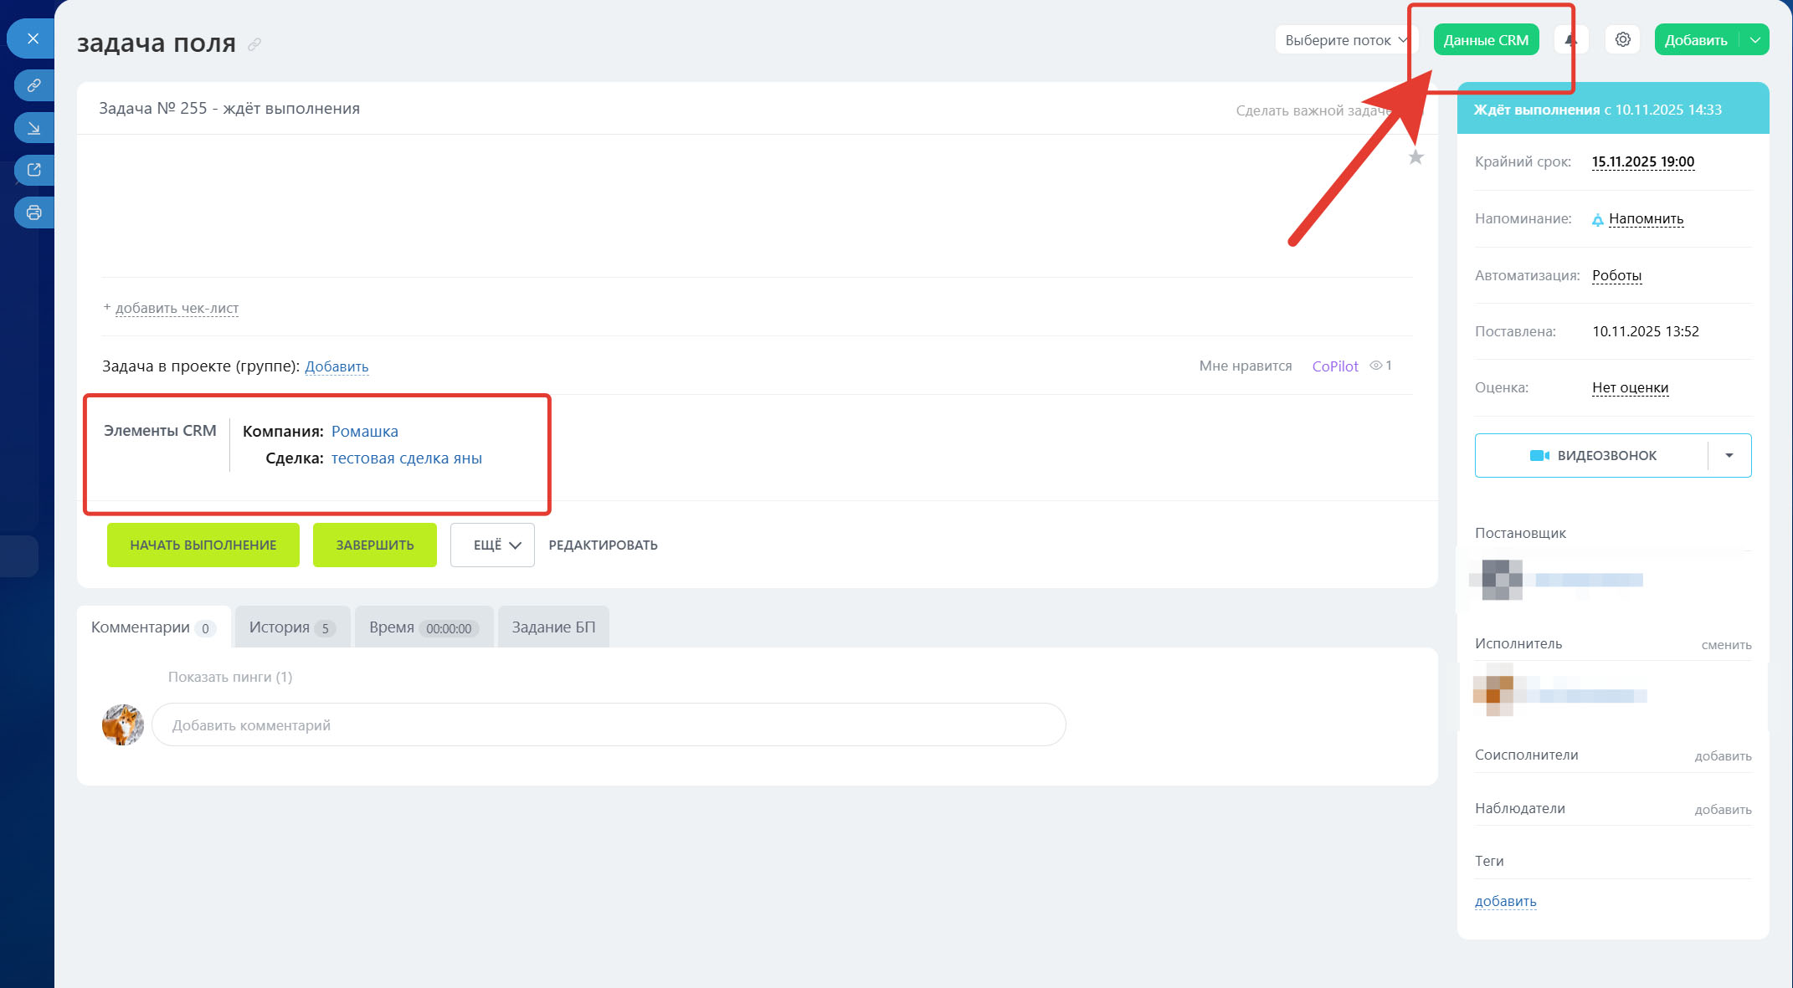Switch to the 'История' tab
This screenshot has height=988, width=1793.
coord(291,627)
